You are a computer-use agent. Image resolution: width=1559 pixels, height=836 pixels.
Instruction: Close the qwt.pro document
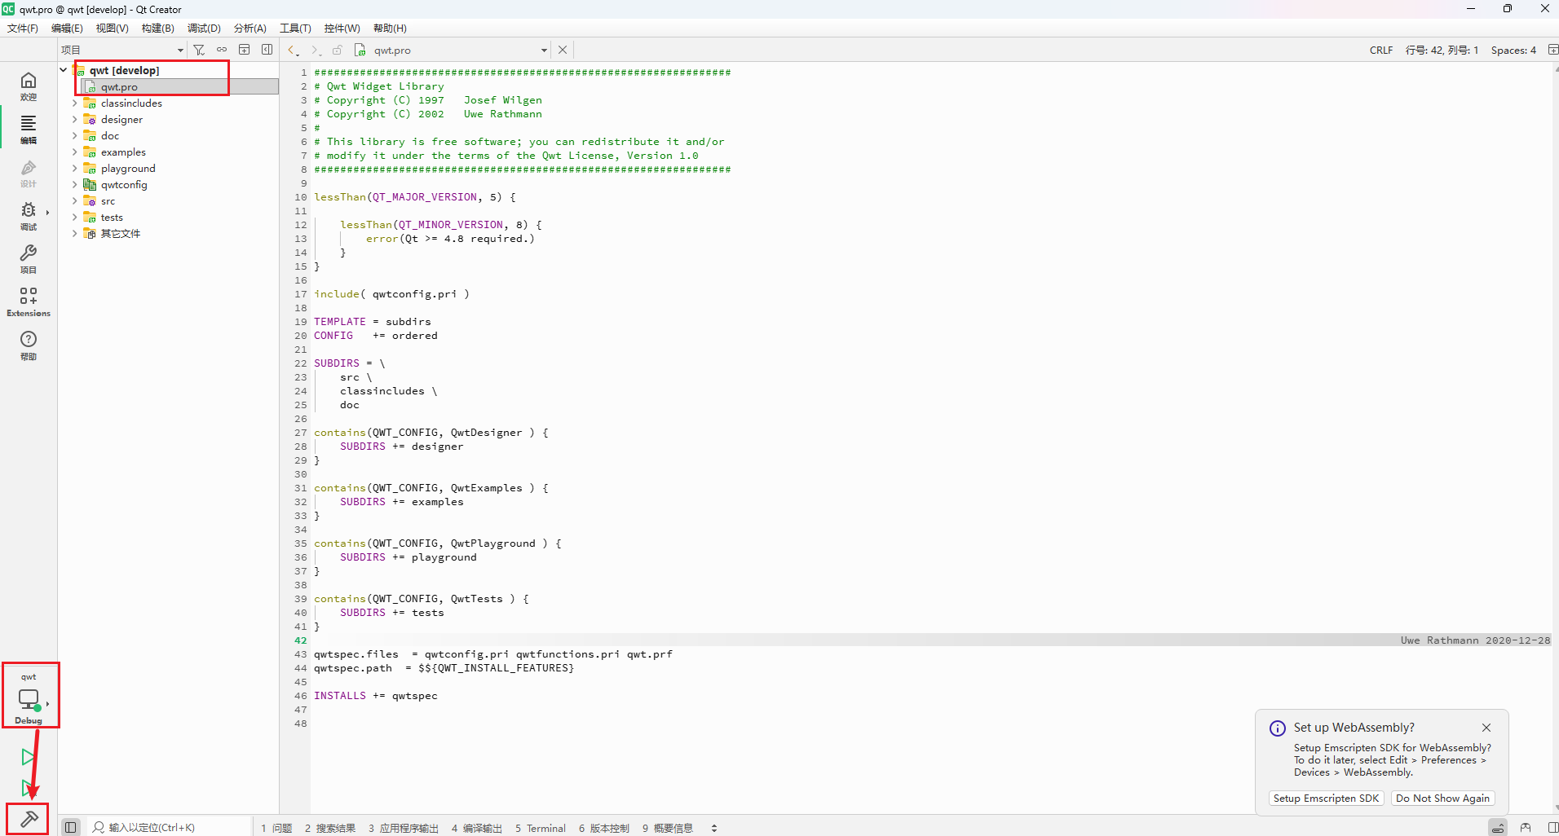563,50
